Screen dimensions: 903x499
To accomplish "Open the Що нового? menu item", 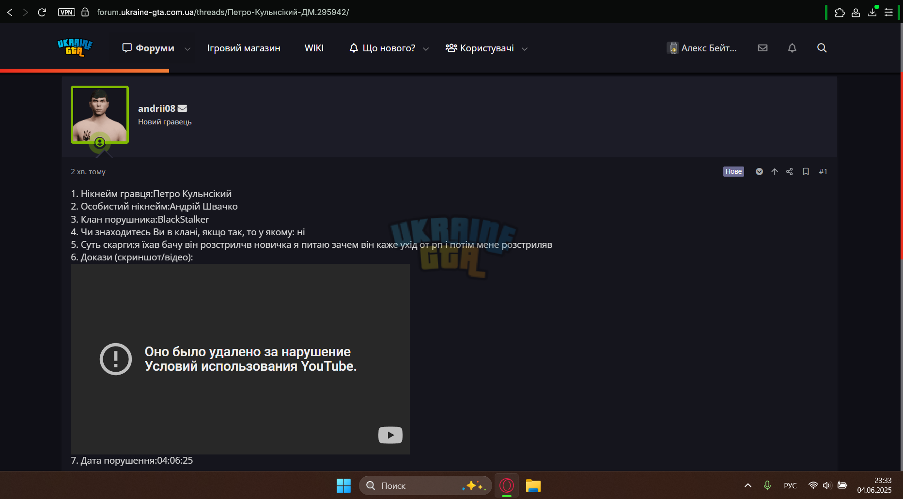I will (x=382, y=48).
